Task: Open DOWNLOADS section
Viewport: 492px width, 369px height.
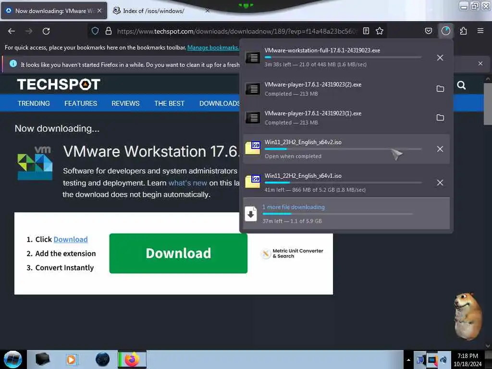Action: 220,104
